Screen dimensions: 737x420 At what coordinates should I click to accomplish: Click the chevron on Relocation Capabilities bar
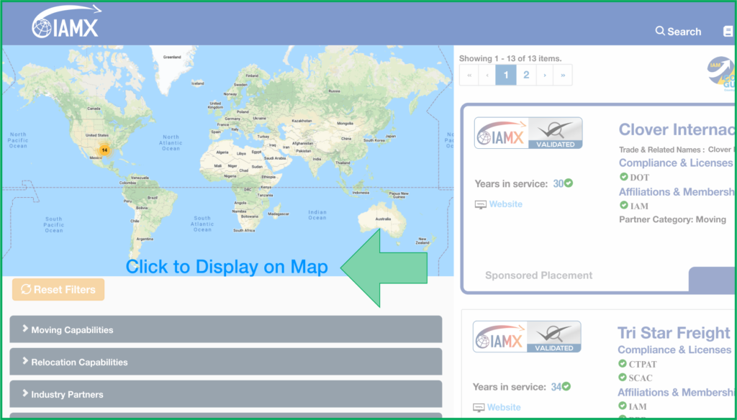pyautogui.click(x=25, y=361)
